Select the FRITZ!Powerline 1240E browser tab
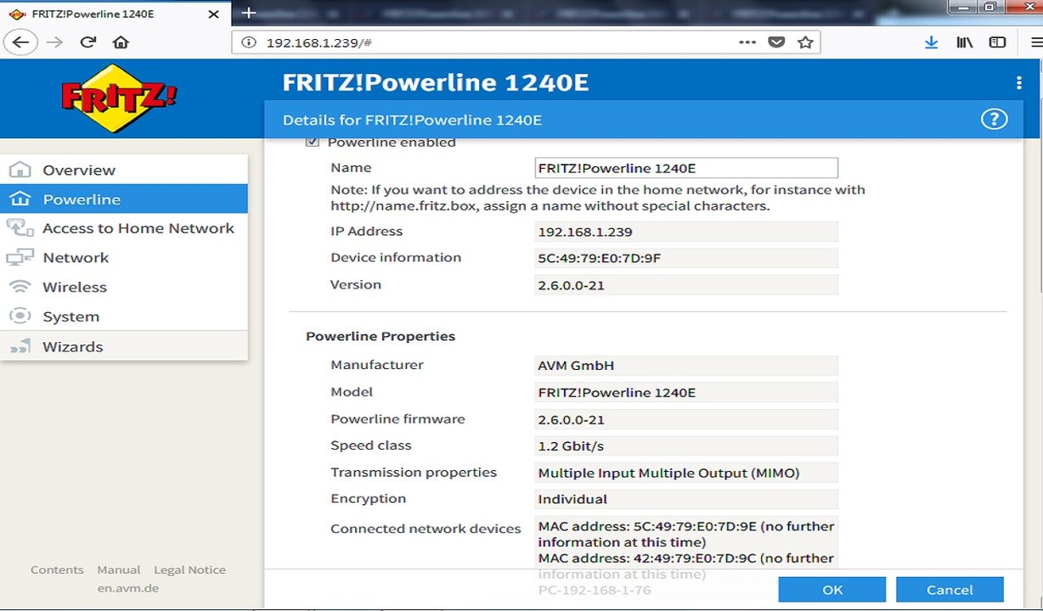 coord(116,14)
